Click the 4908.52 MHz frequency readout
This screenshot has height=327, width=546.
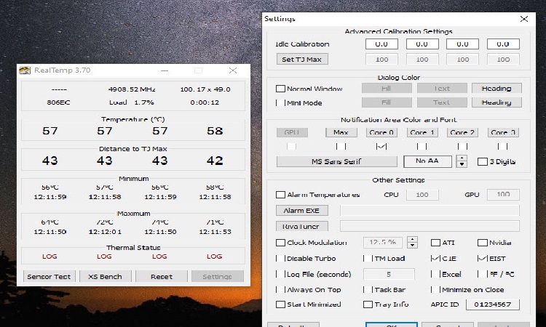click(x=132, y=89)
